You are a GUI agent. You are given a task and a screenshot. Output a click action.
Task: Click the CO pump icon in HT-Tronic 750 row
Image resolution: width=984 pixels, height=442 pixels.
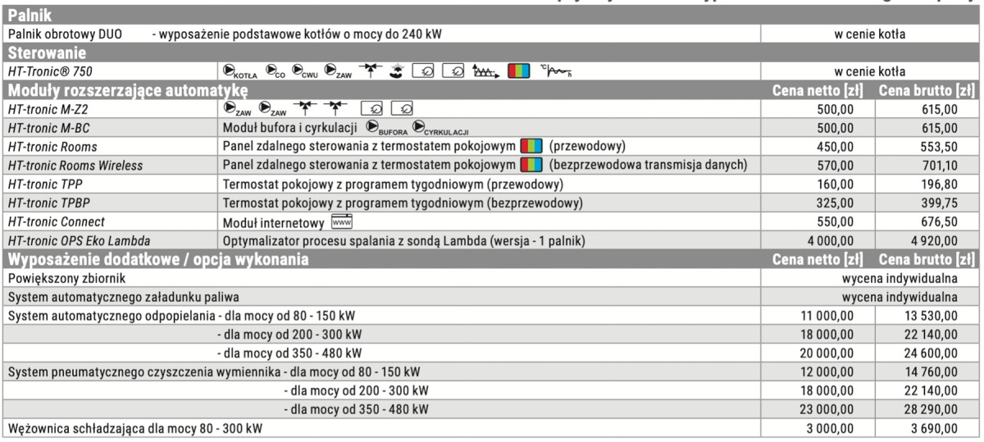[275, 71]
